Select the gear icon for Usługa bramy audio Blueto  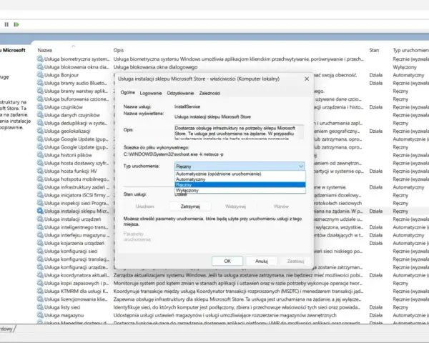[x=40, y=83]
